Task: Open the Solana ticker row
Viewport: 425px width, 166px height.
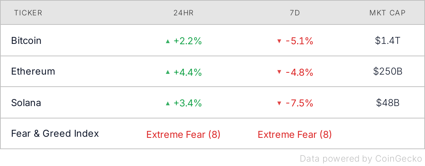Action: coord(26,103)
